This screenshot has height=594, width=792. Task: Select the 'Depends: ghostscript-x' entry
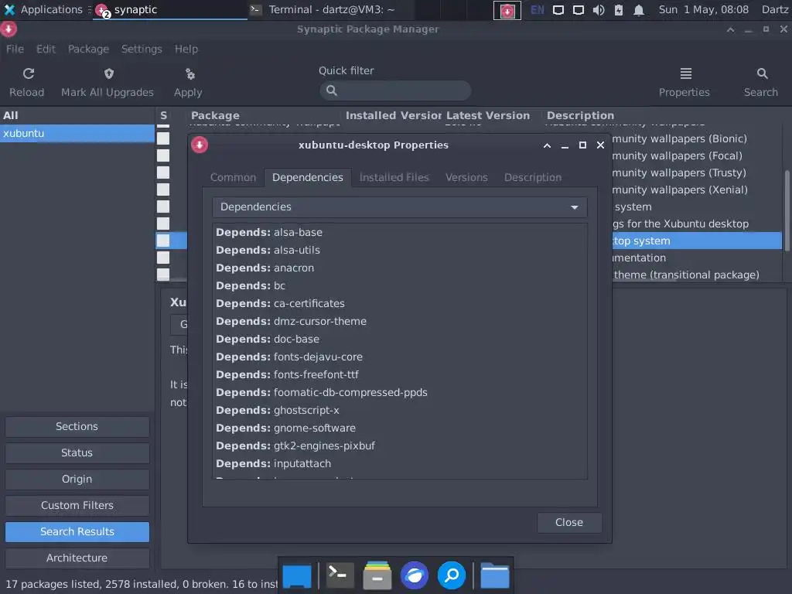point(400,410)
